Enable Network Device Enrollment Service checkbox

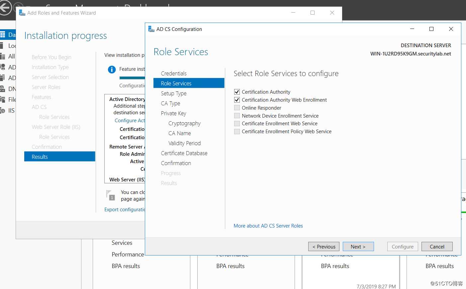[237, 116]
